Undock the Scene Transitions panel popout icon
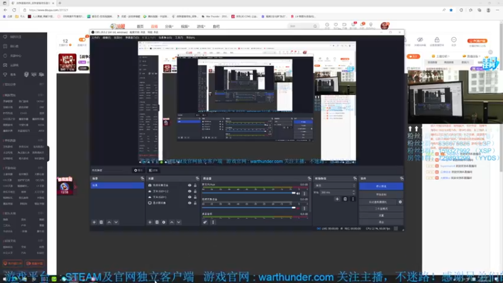 (x=355, y=179)
